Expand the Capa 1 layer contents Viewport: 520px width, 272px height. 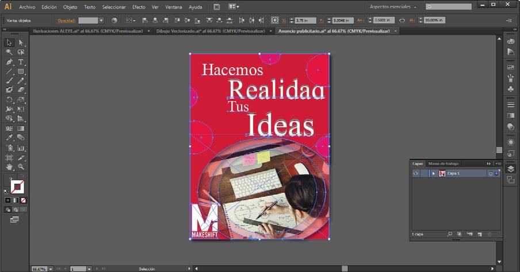click(x=434, y=173)
